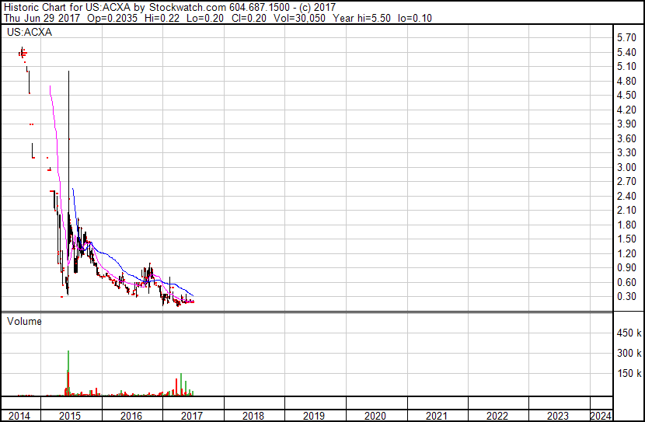Click the 3.30 price axis value
645x422 pixels.
[x=626, y=152]
